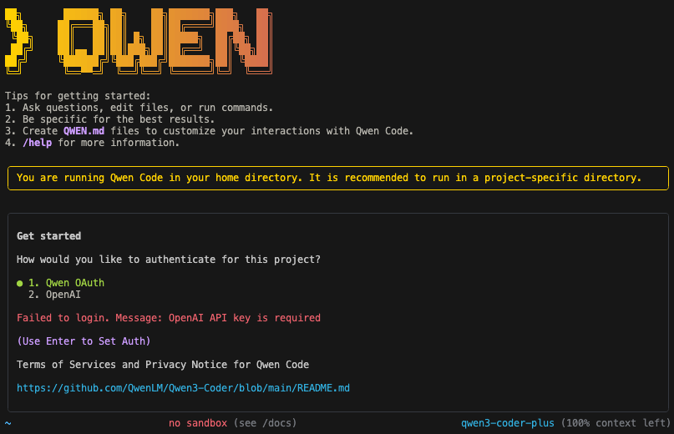674x434 pixels.
Task: Select the Qwen OAuth authentication option
Action: 66,283
